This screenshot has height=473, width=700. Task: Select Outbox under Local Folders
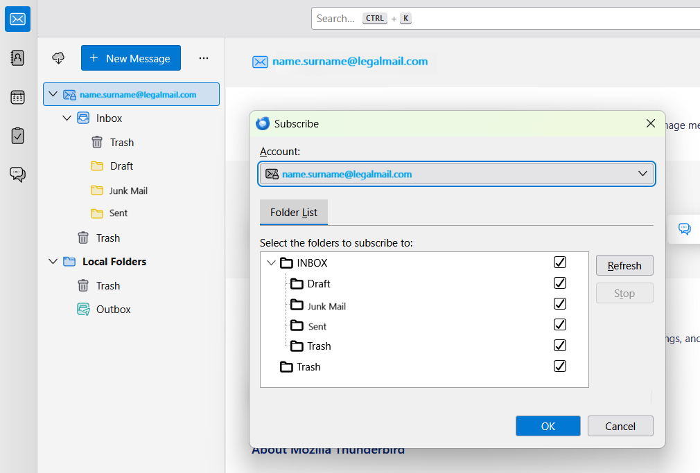[113, 310]
